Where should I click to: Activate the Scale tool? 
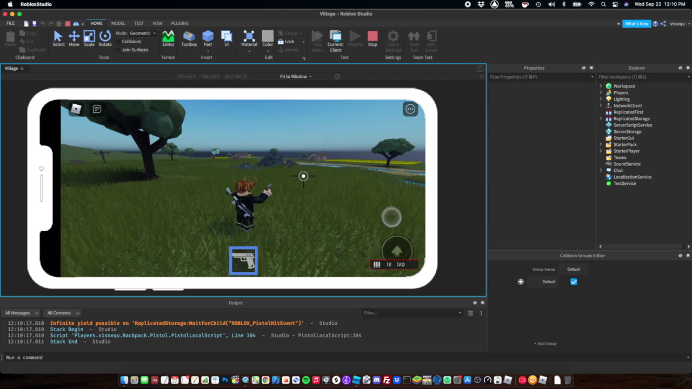89,38
